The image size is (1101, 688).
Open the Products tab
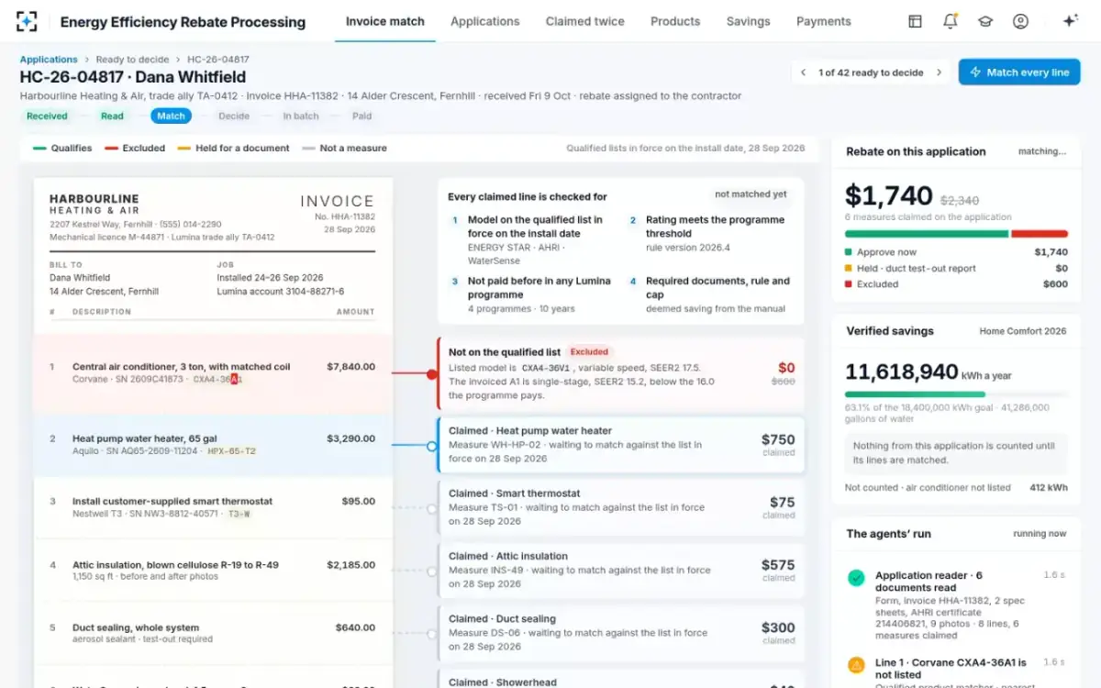675,21
